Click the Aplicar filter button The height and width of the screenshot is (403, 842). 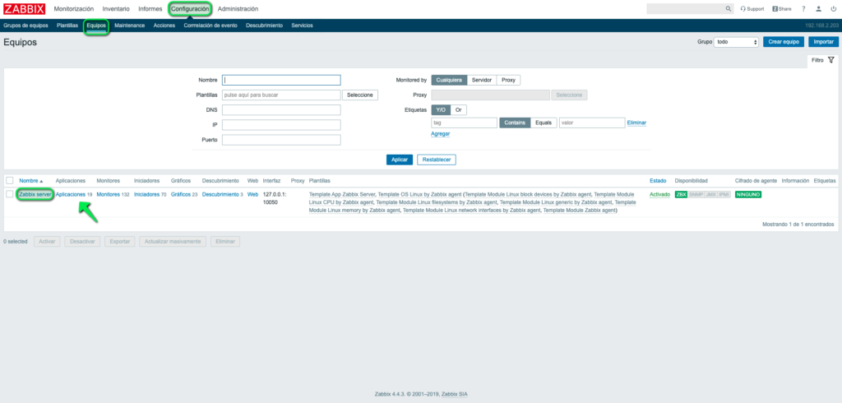pos(399,160)
